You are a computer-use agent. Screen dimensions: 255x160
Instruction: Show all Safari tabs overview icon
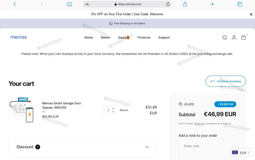(x=240, y=4)
